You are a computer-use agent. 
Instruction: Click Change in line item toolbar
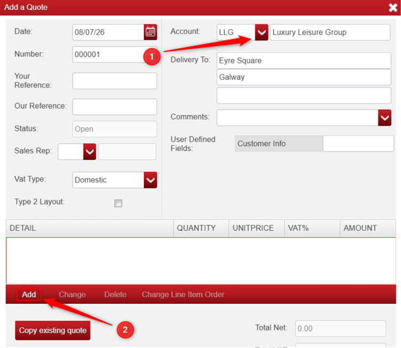pyautogui.click(x=72, y=295)
